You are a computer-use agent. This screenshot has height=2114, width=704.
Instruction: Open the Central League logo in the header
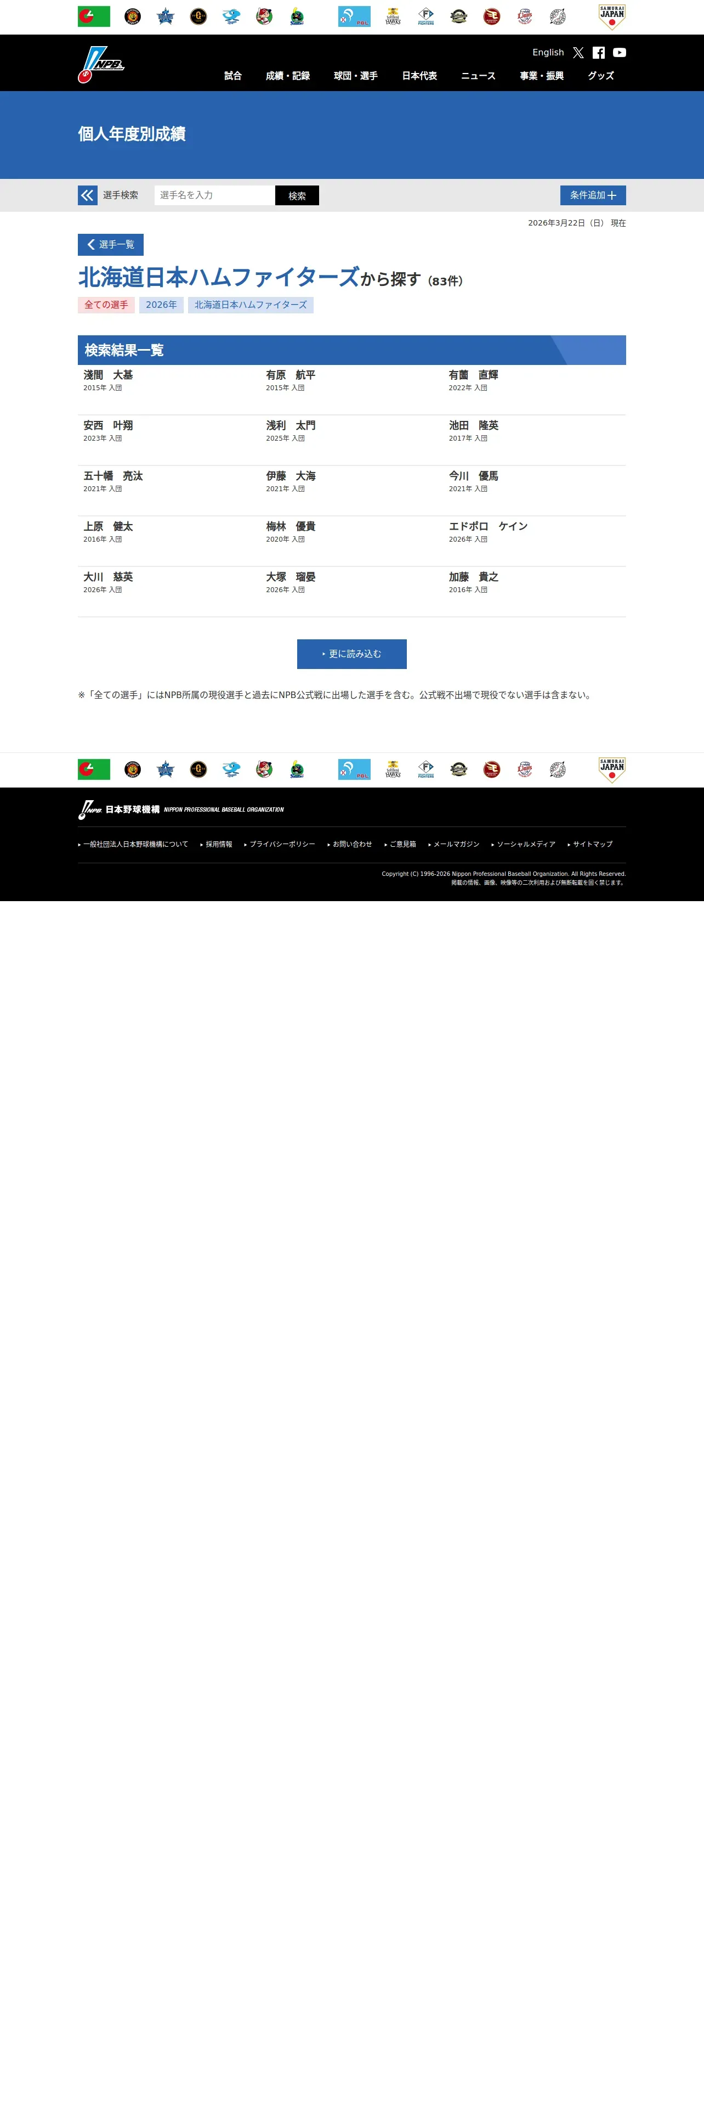pyautogui.click(x=93, y=16)
